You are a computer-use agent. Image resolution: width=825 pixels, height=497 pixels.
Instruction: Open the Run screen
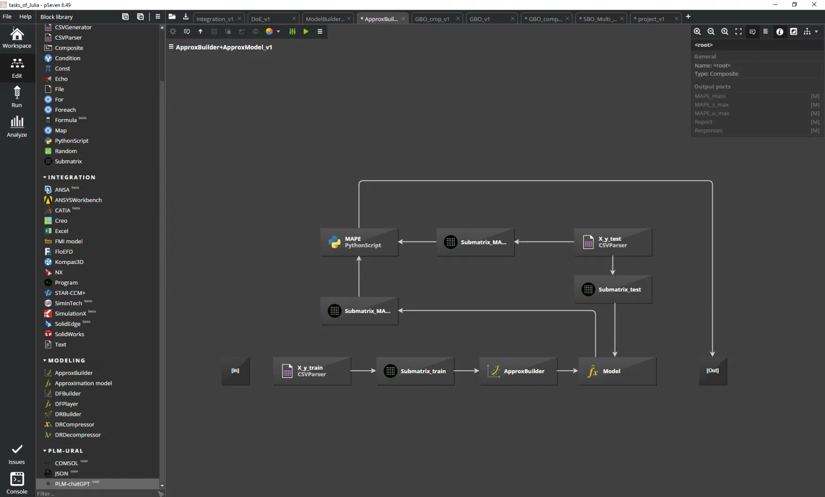tap(17, 97)
